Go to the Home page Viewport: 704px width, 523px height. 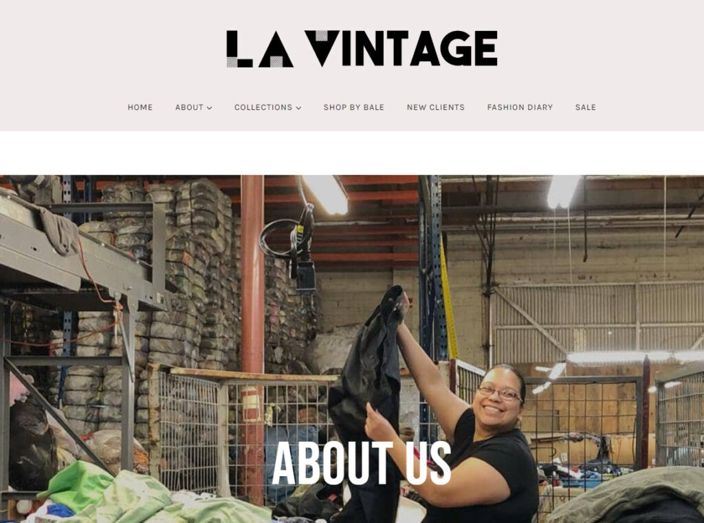140,107
